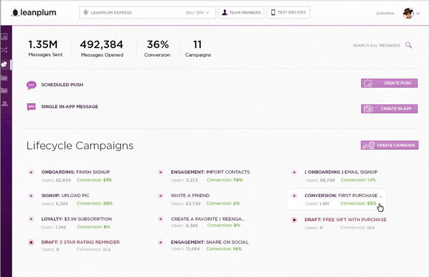The image size is (429, 277).
Task: Click status dot for Invite a Friend
Action: (161, 196)
